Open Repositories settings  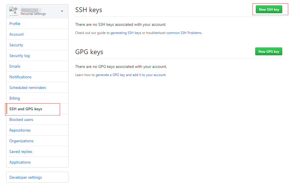(20, 130)
